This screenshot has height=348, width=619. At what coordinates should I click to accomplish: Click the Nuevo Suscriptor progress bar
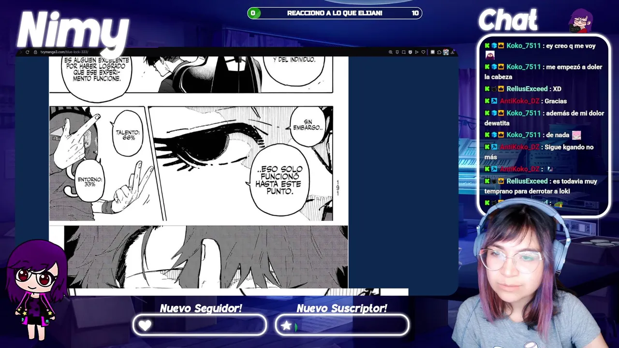tap(342, 325)
